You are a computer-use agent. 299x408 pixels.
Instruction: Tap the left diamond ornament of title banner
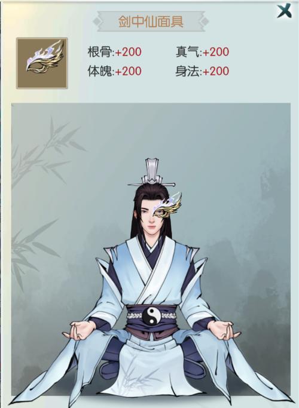pos(97,22)
